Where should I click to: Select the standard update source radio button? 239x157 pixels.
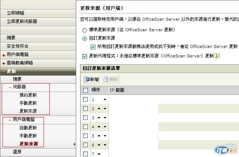[x=85, y=30]
